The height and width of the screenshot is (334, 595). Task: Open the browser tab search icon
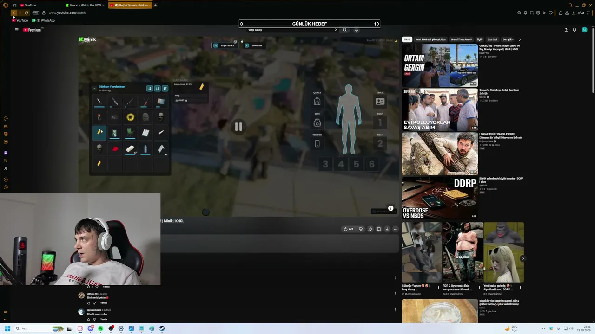[x=570, y=5]
